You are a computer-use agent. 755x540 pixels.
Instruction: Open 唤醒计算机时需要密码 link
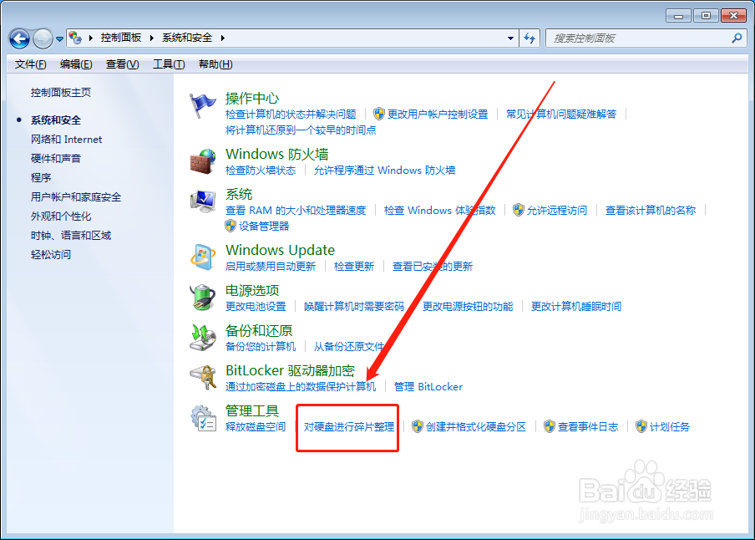354,307
